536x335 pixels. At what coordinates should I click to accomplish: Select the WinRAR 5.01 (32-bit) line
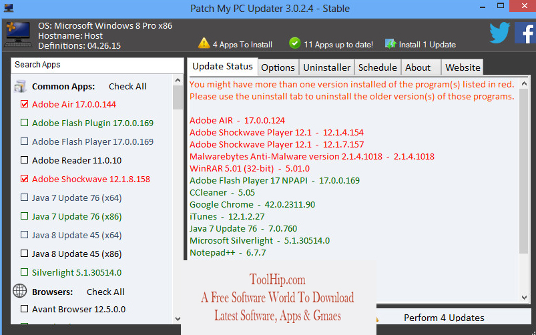pyautogui.click(x=250, y=169)
